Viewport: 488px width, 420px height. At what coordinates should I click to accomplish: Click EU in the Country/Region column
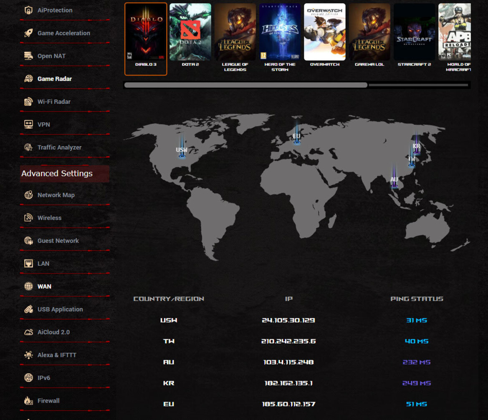click(x=169, y=404)
